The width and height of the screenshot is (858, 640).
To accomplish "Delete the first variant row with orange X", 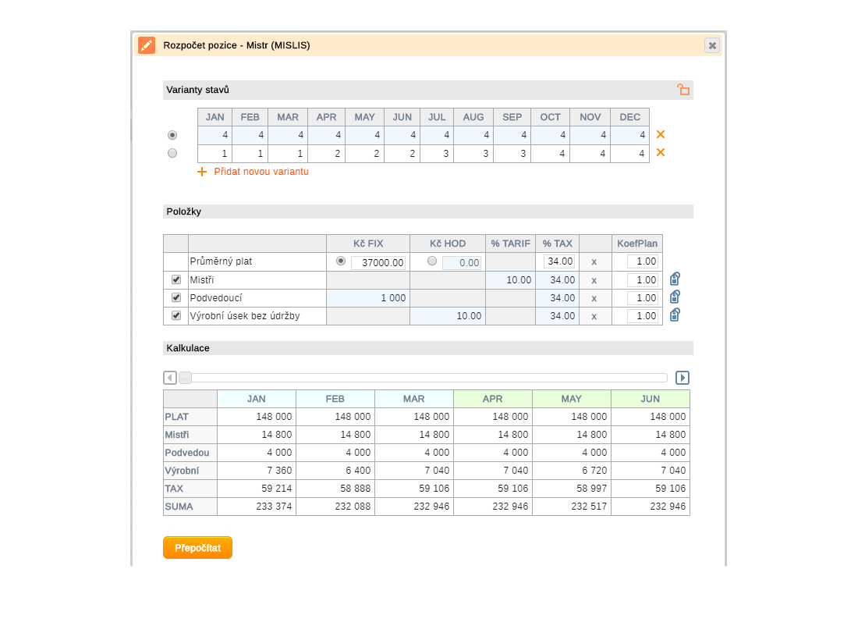I will coord(661,134).
